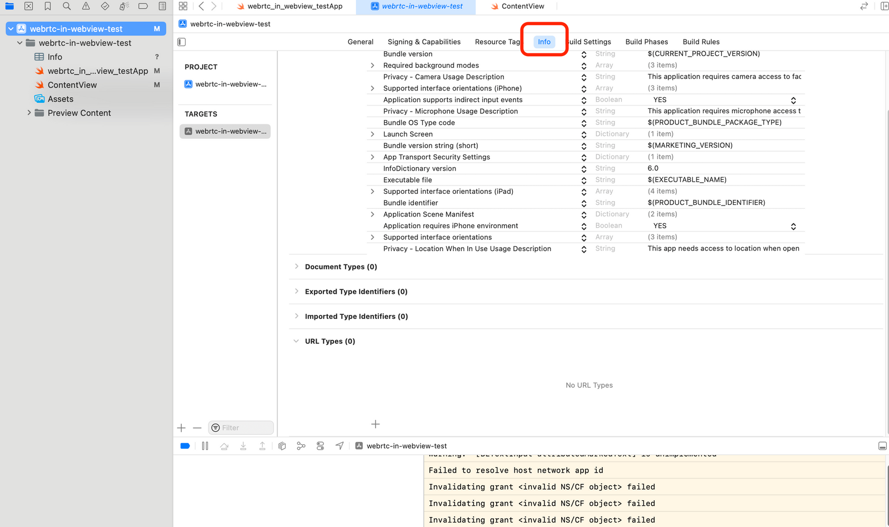Expand Exported Type Identifiers section
This screenshot has height=527, width=889.
296,292
